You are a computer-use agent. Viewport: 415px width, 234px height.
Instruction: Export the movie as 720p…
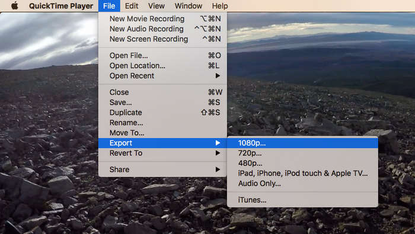(x=302, y=153)
